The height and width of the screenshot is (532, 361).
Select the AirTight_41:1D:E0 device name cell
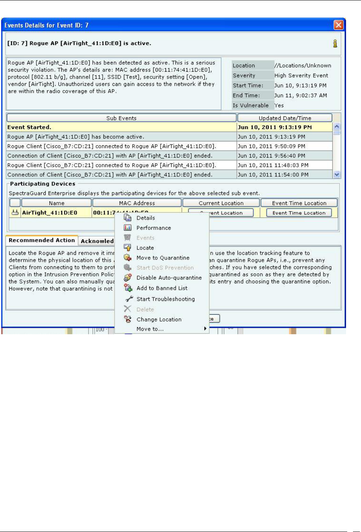click(56, 213)
